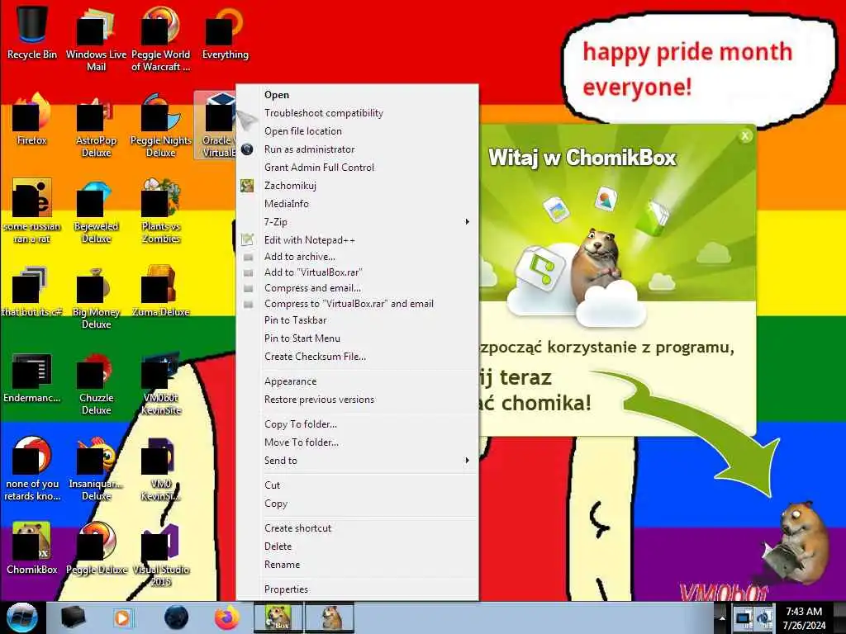Open media player taskbar icon

pyautogui.click(x=122, y=617)
